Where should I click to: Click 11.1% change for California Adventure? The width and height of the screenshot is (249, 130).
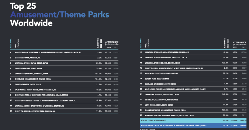click(99, 111)
